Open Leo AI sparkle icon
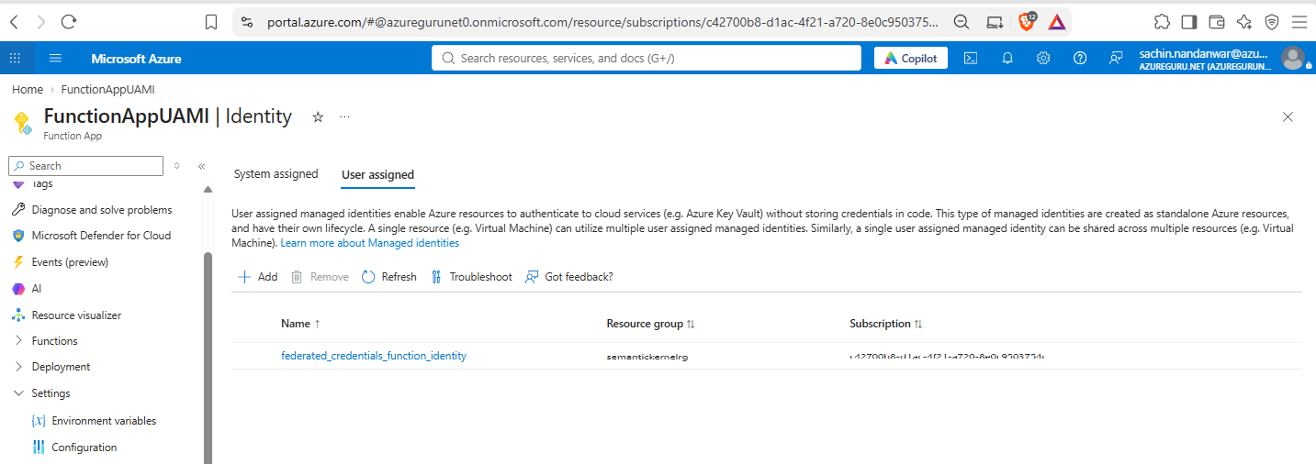Viewport: 1316px width, 464px height. coord(1243,21)
